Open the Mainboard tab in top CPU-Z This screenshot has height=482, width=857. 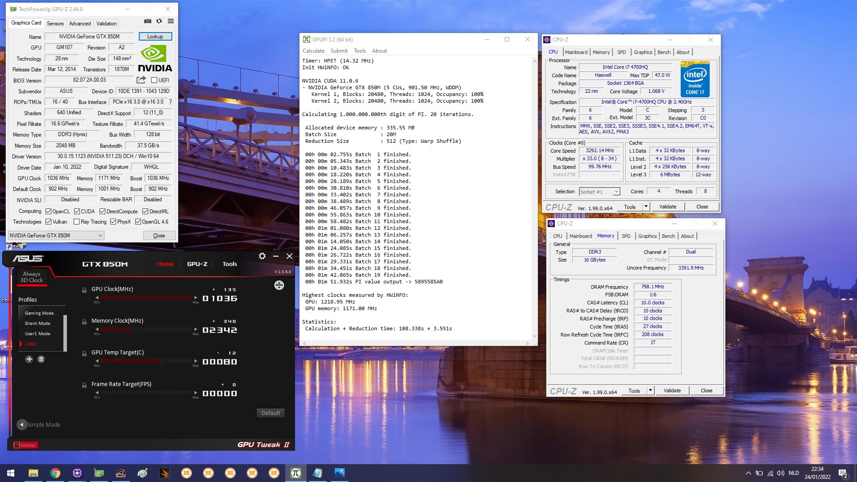pyautogui.click(x=576, y=52)
